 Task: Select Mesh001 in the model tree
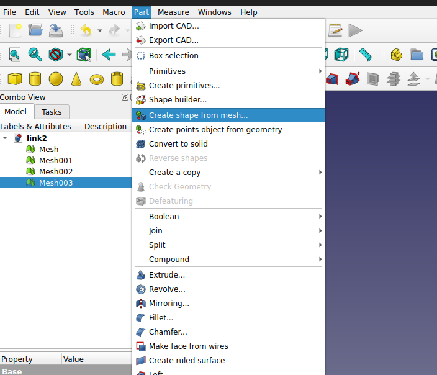pos(55,160)
